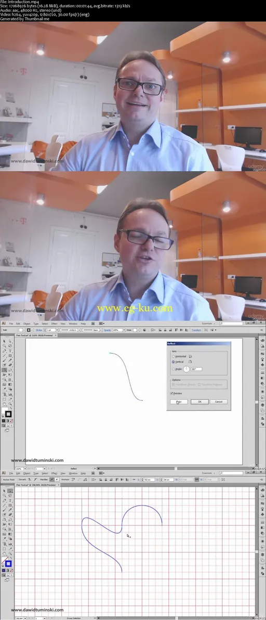
Task: Select Line Segment tool in upper Illustrator window
Action: (x=4, y=355)
